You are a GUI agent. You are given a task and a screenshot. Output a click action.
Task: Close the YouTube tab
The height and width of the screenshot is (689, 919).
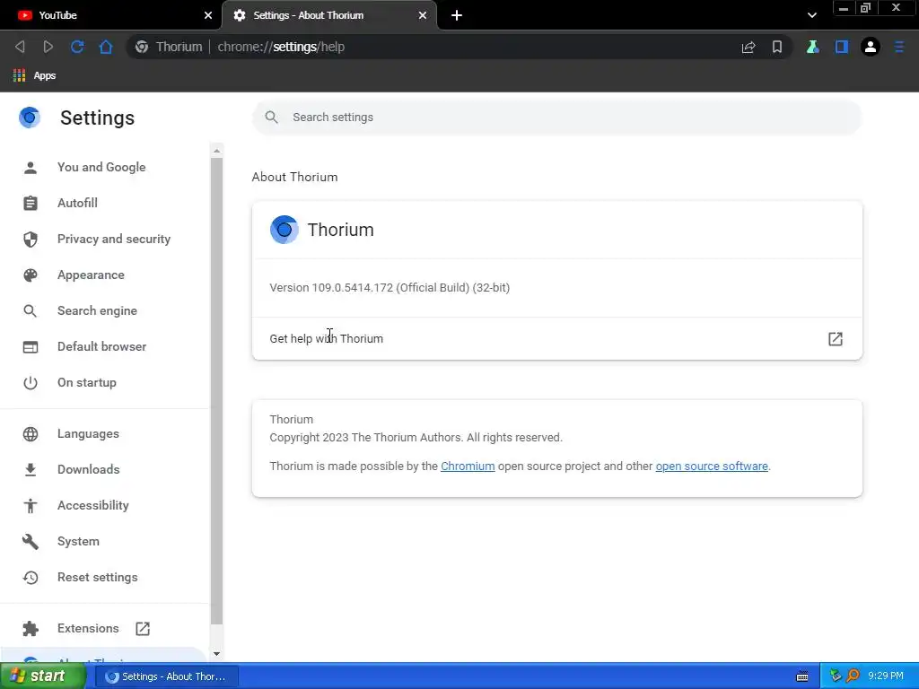(x=208, y=15)
